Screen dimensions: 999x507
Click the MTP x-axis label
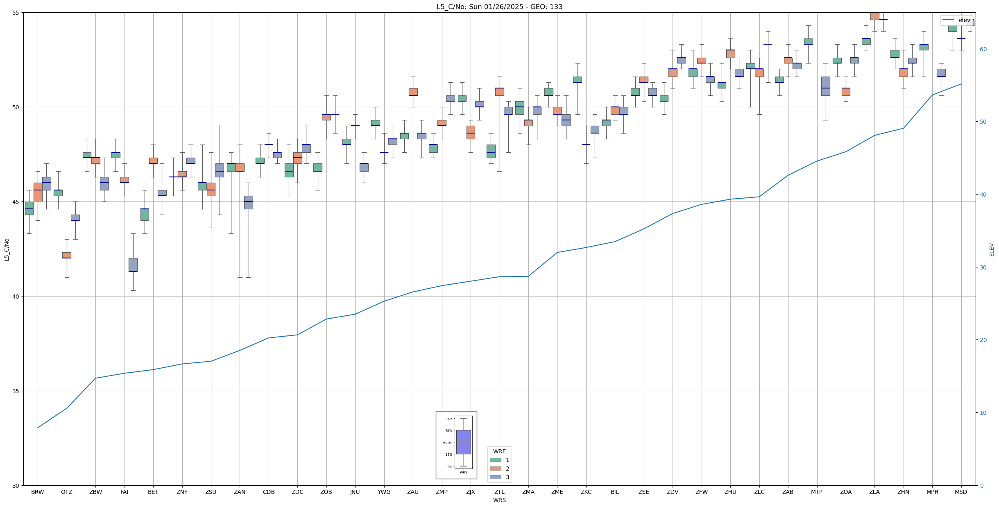(x=817, y=492)
